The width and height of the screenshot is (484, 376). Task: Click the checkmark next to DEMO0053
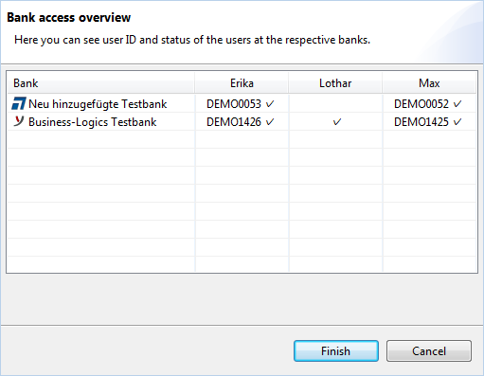tap(270, 104)
